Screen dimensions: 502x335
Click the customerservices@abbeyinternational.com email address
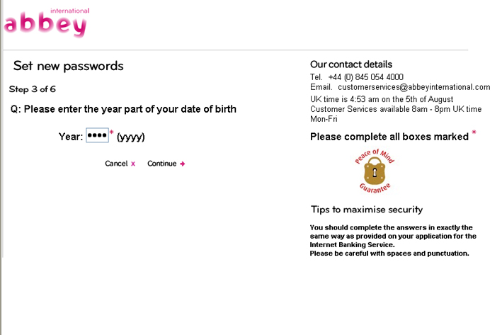tap(414, 87)
